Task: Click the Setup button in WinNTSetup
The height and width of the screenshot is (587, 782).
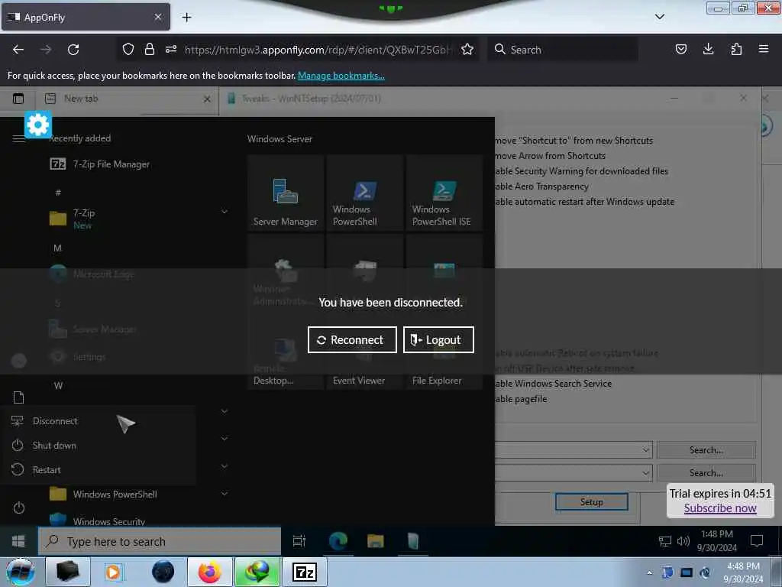Action: click(592, 502)
